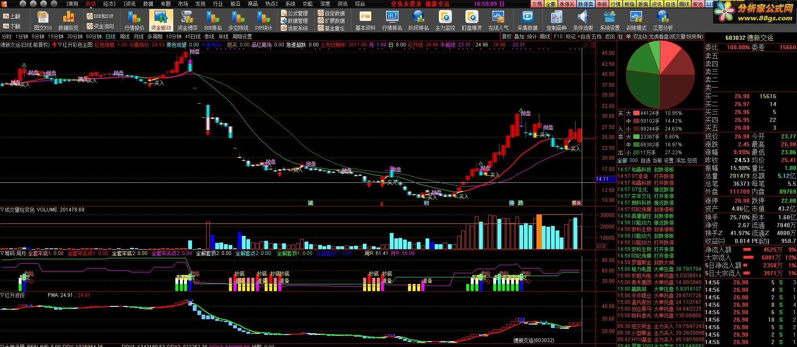Image resolution: width=797 pixels, height=347 pixels.
Task: Open the 多空阵线 view
Action: click(238, 21)
